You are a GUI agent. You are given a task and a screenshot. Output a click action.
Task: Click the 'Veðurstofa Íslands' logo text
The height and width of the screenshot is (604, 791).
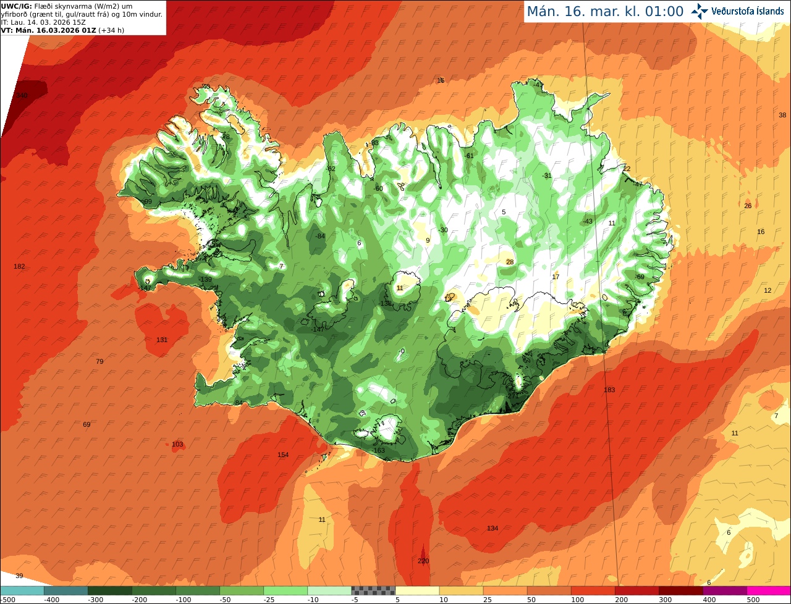747,11
